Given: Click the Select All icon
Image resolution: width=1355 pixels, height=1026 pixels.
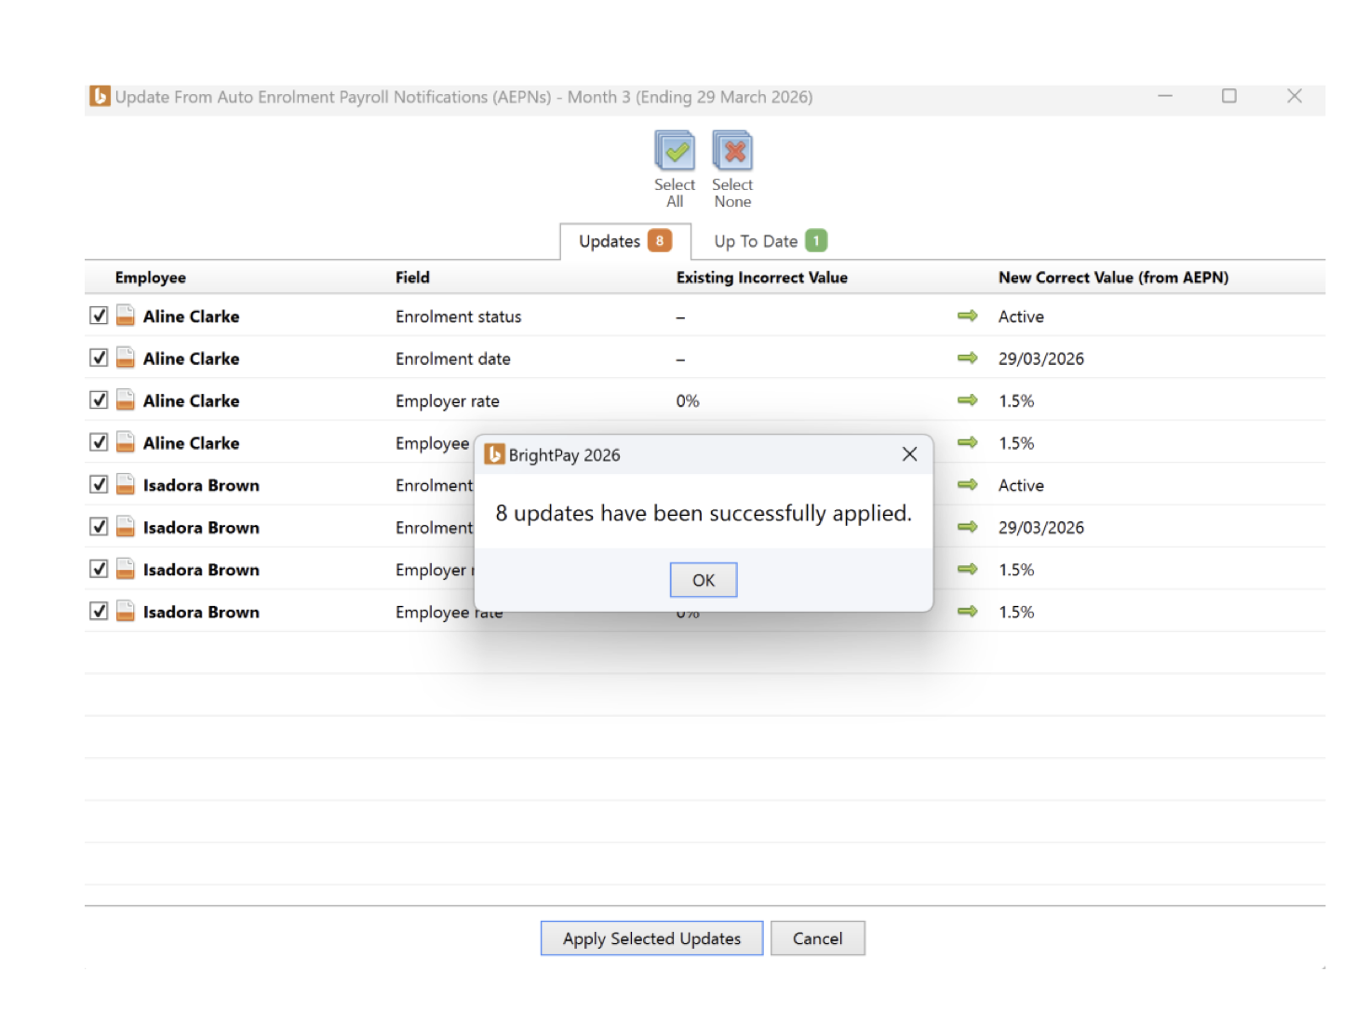Looking at the screenshot, I should click(x=675, y=151).
